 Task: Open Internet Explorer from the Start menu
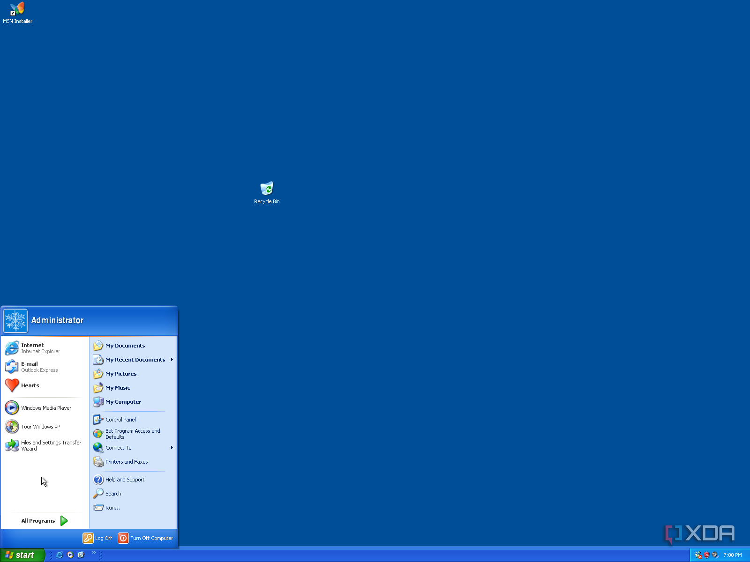pyautogui.click(x=45, y=348)
